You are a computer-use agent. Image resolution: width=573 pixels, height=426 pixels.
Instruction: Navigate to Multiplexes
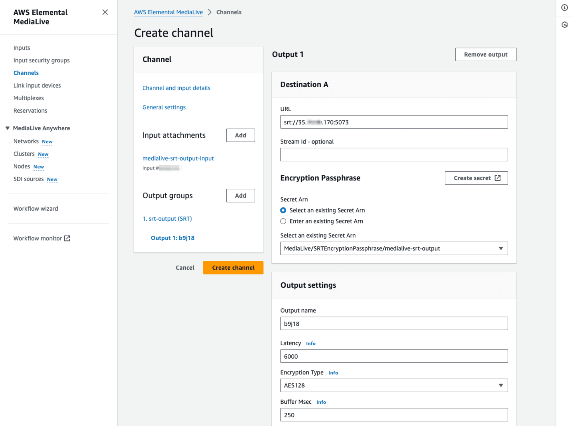pyautogui.click(x=29, y=98)
